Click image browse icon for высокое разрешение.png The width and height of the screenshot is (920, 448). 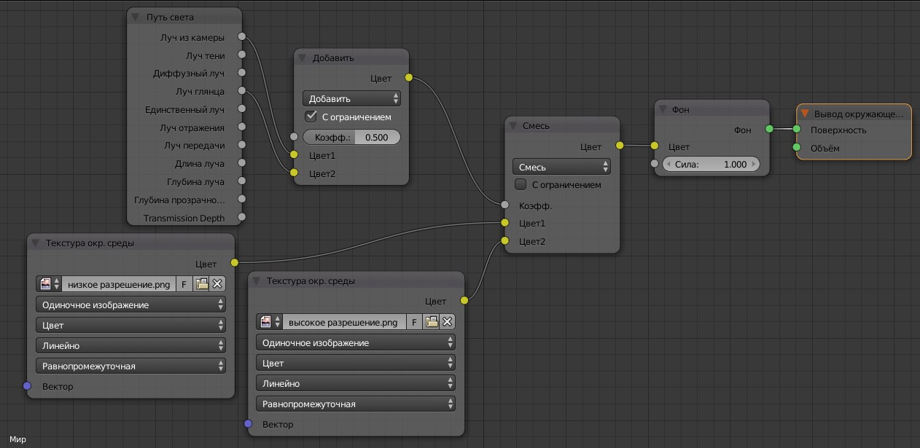[x=269, y=322]
